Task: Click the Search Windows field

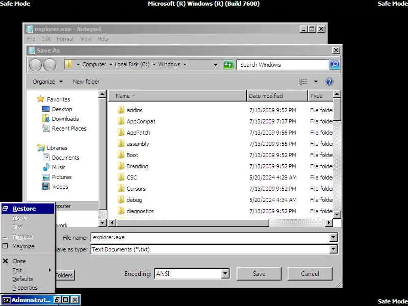Action: (283, 65)
